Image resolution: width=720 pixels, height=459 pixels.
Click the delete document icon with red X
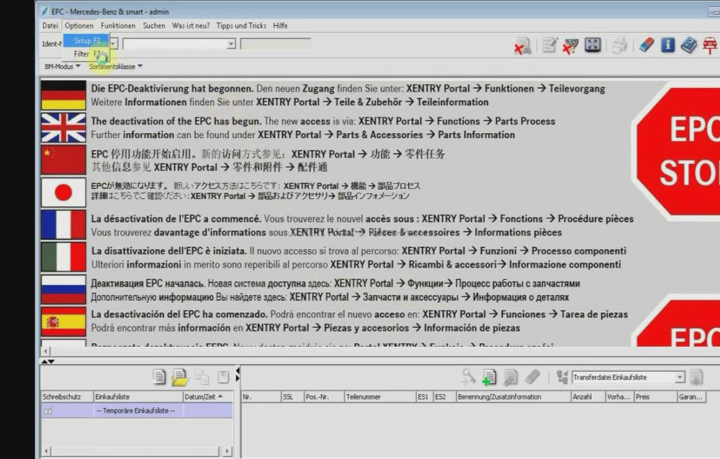coord(523,45)
